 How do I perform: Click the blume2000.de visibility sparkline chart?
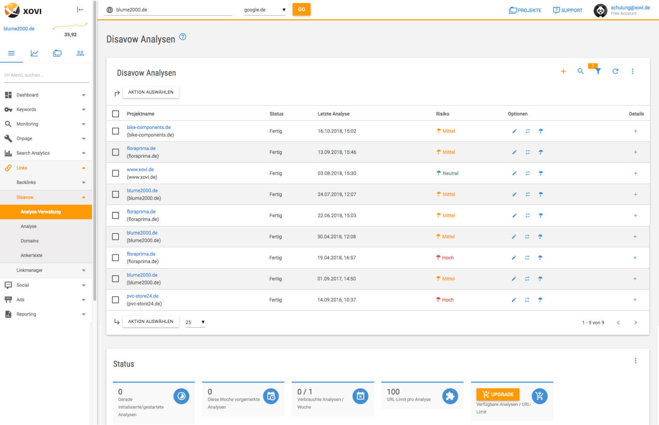(x=70, y=26)
